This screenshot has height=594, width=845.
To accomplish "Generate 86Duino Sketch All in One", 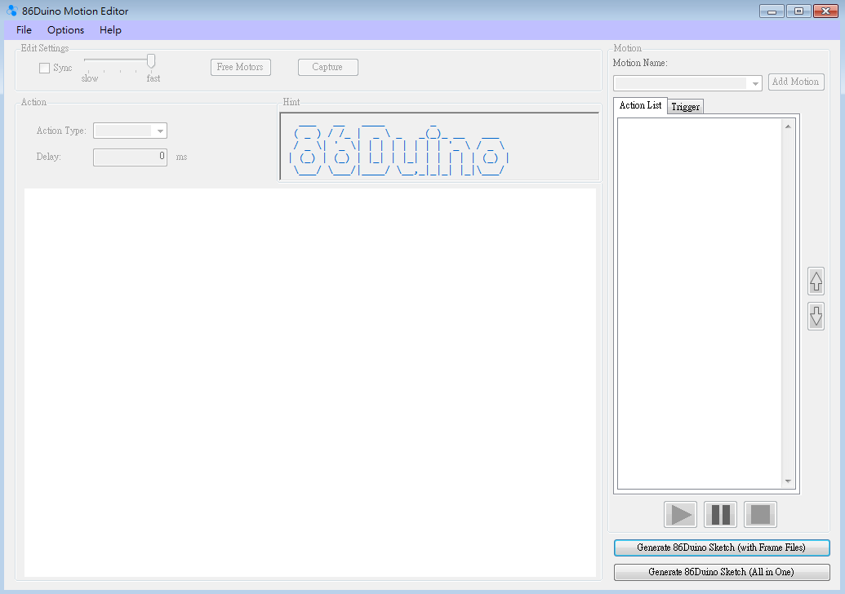I will coord(722,572).
